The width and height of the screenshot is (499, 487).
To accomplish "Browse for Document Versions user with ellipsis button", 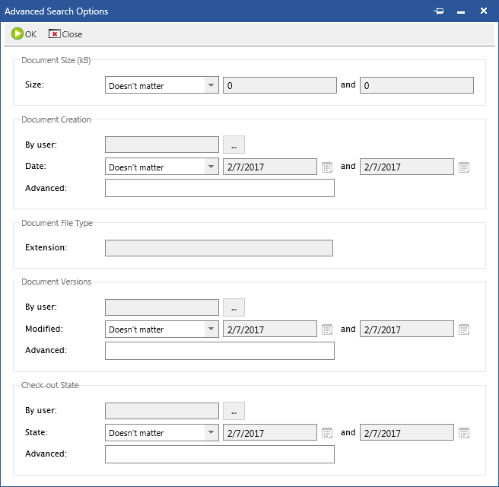I will point(234,307).
